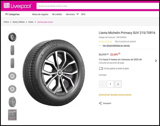Decrease quantity with minus button
This screenshot has height=126, width=160.
click(x=102, y=84)
